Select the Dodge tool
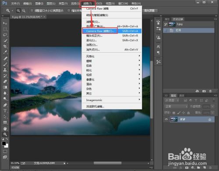Viewport: 219px width, 171px height. pyautogui.click(x=5, y=98)
